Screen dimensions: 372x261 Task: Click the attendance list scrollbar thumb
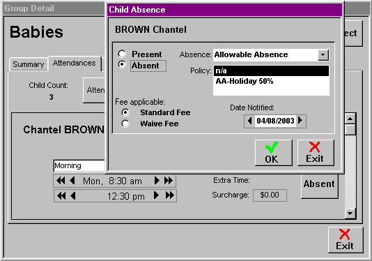click(350, 130)
